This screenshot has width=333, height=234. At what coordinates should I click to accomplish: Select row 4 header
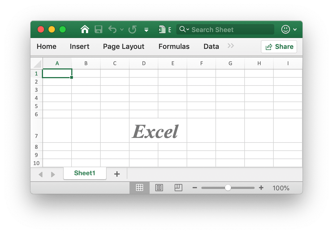(x=36, y=98)
